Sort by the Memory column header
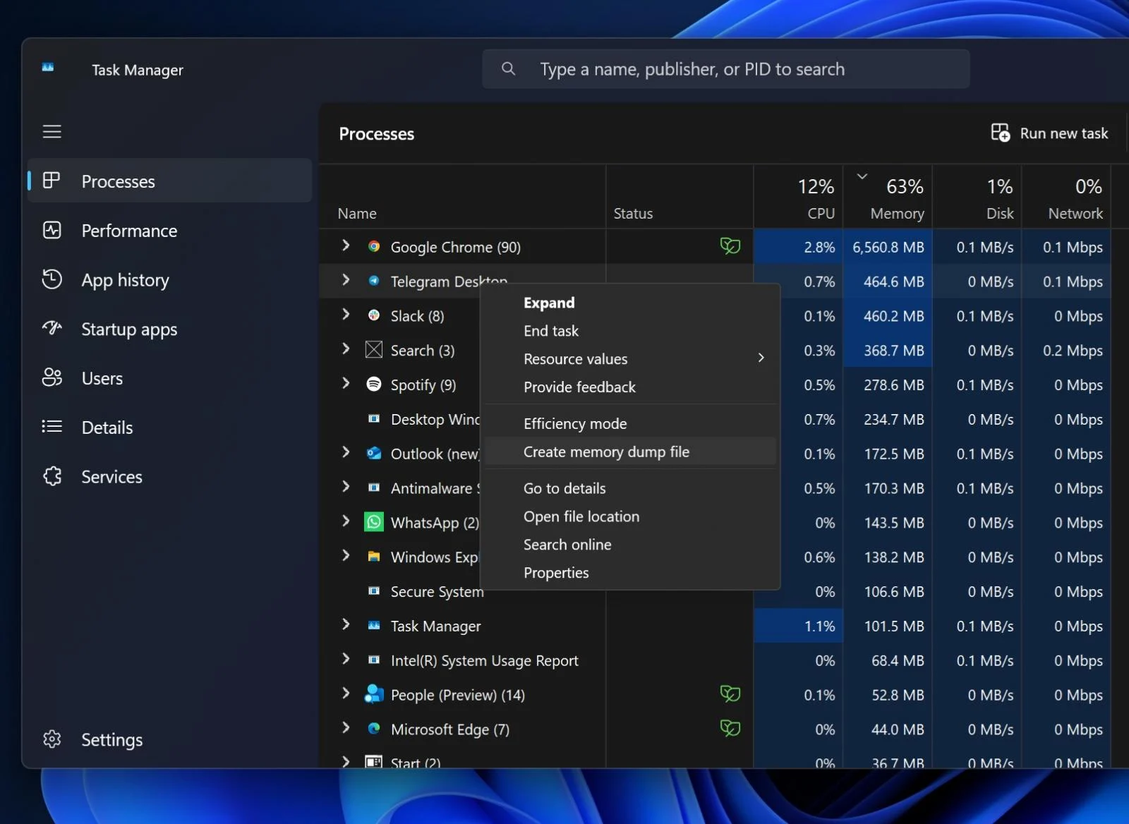The height and width of the screenshot is (824, 1129). point(888,197)
